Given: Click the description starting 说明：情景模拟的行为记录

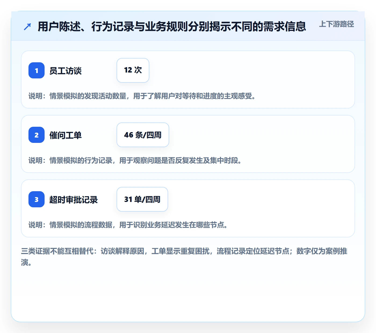Looking at the screenshot, I should tap(135, 160).
